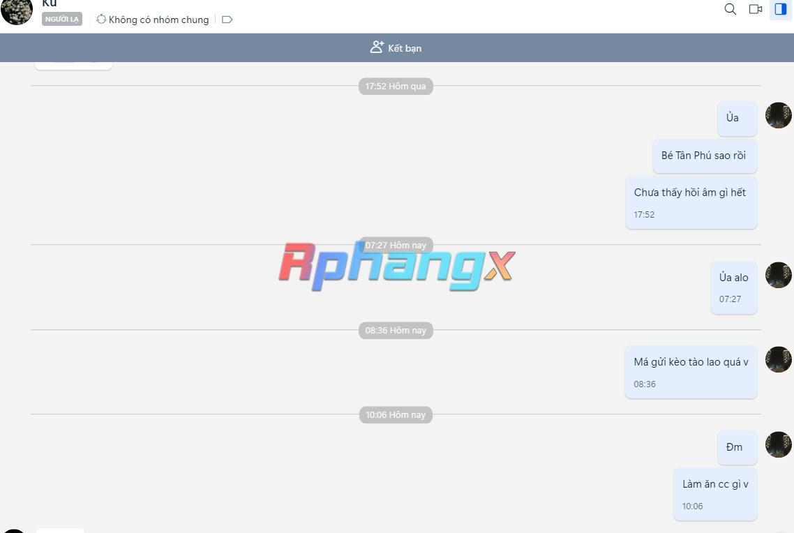The width and height of the screenshot is (794, 533).
Task: Start a video call
Action: point(756,9)
